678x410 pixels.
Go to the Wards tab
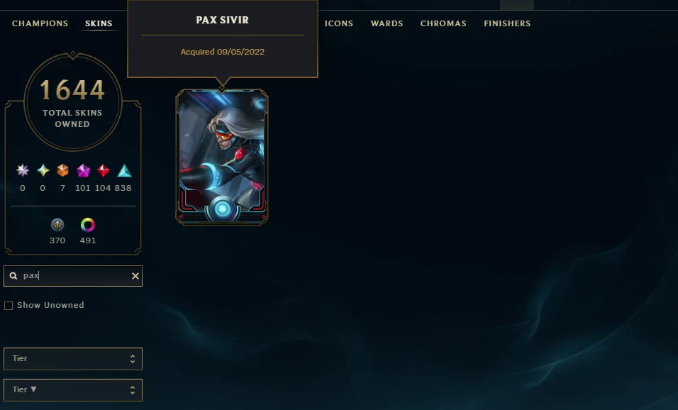387,23
